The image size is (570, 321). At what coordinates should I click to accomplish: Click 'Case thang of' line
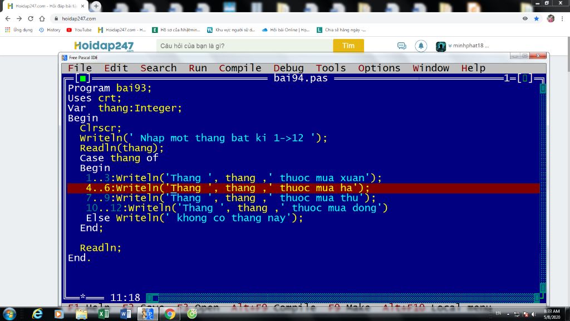pyautogui.click(x=119, y=158)
